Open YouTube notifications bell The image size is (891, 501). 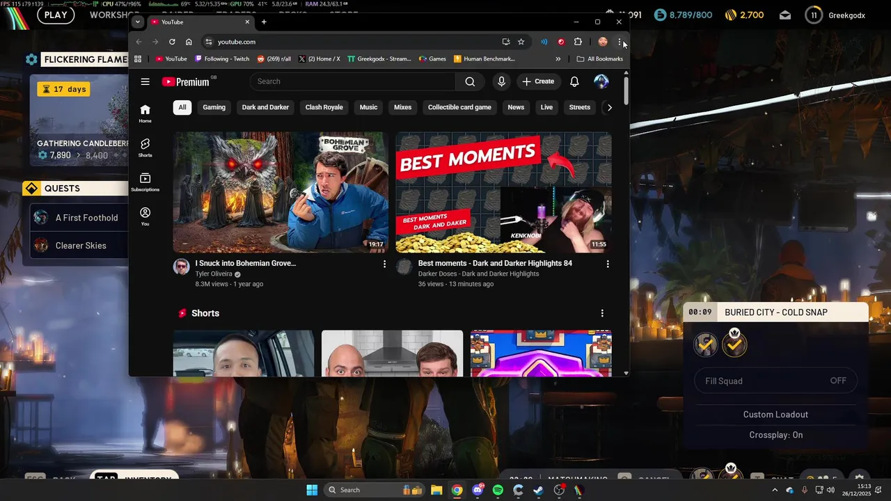click(x=574, y=81)
